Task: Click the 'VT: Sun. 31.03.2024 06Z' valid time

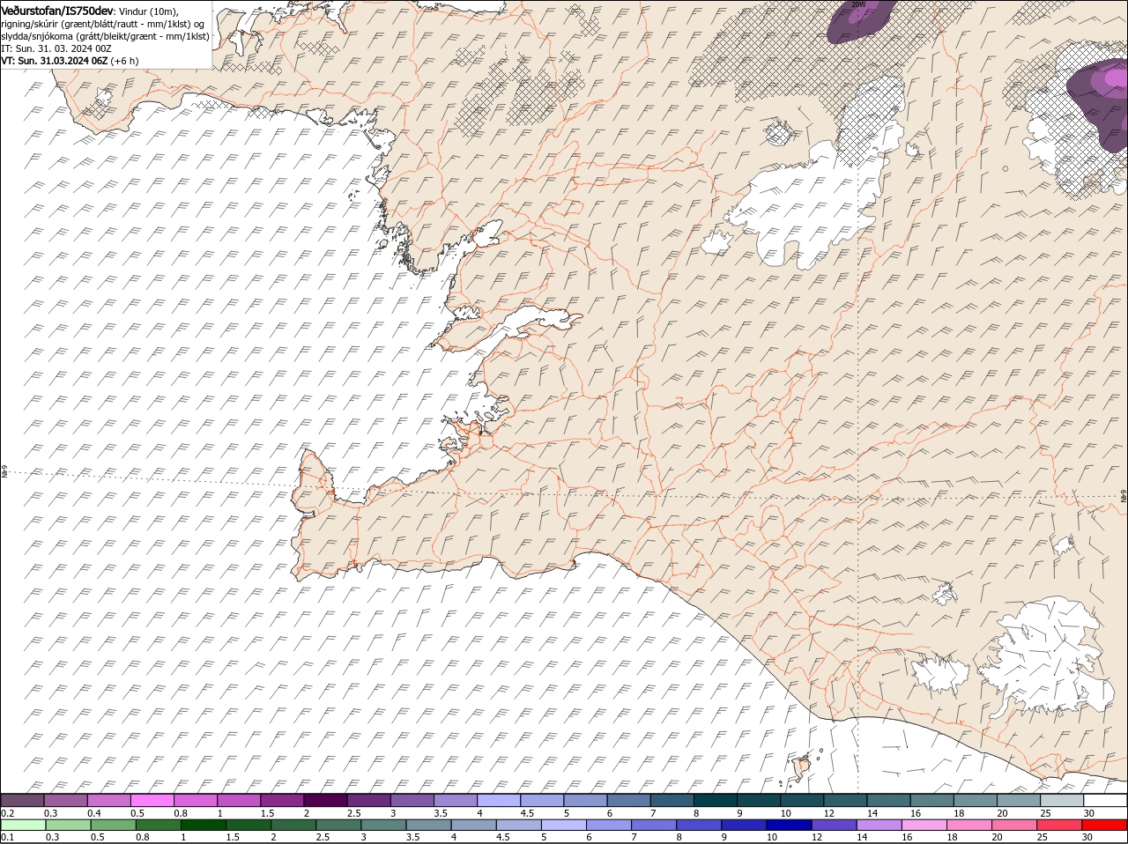Action: tap(55, 61)
